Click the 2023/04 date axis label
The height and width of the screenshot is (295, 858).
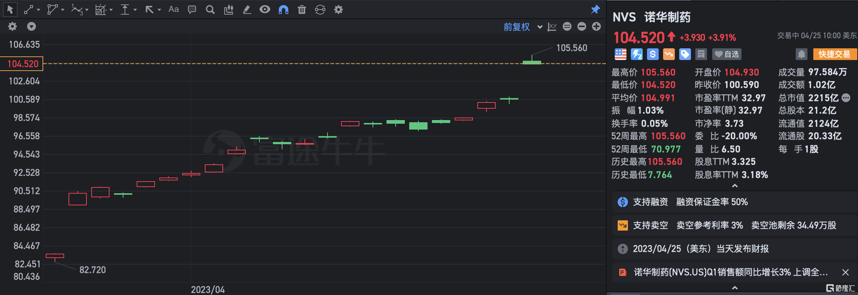point(208,290)
